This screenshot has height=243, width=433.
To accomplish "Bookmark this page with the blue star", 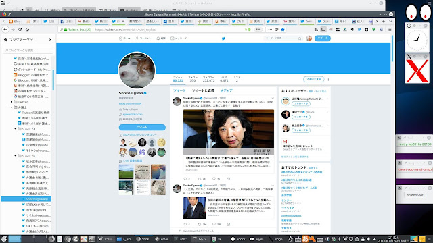I will (283, 30).
